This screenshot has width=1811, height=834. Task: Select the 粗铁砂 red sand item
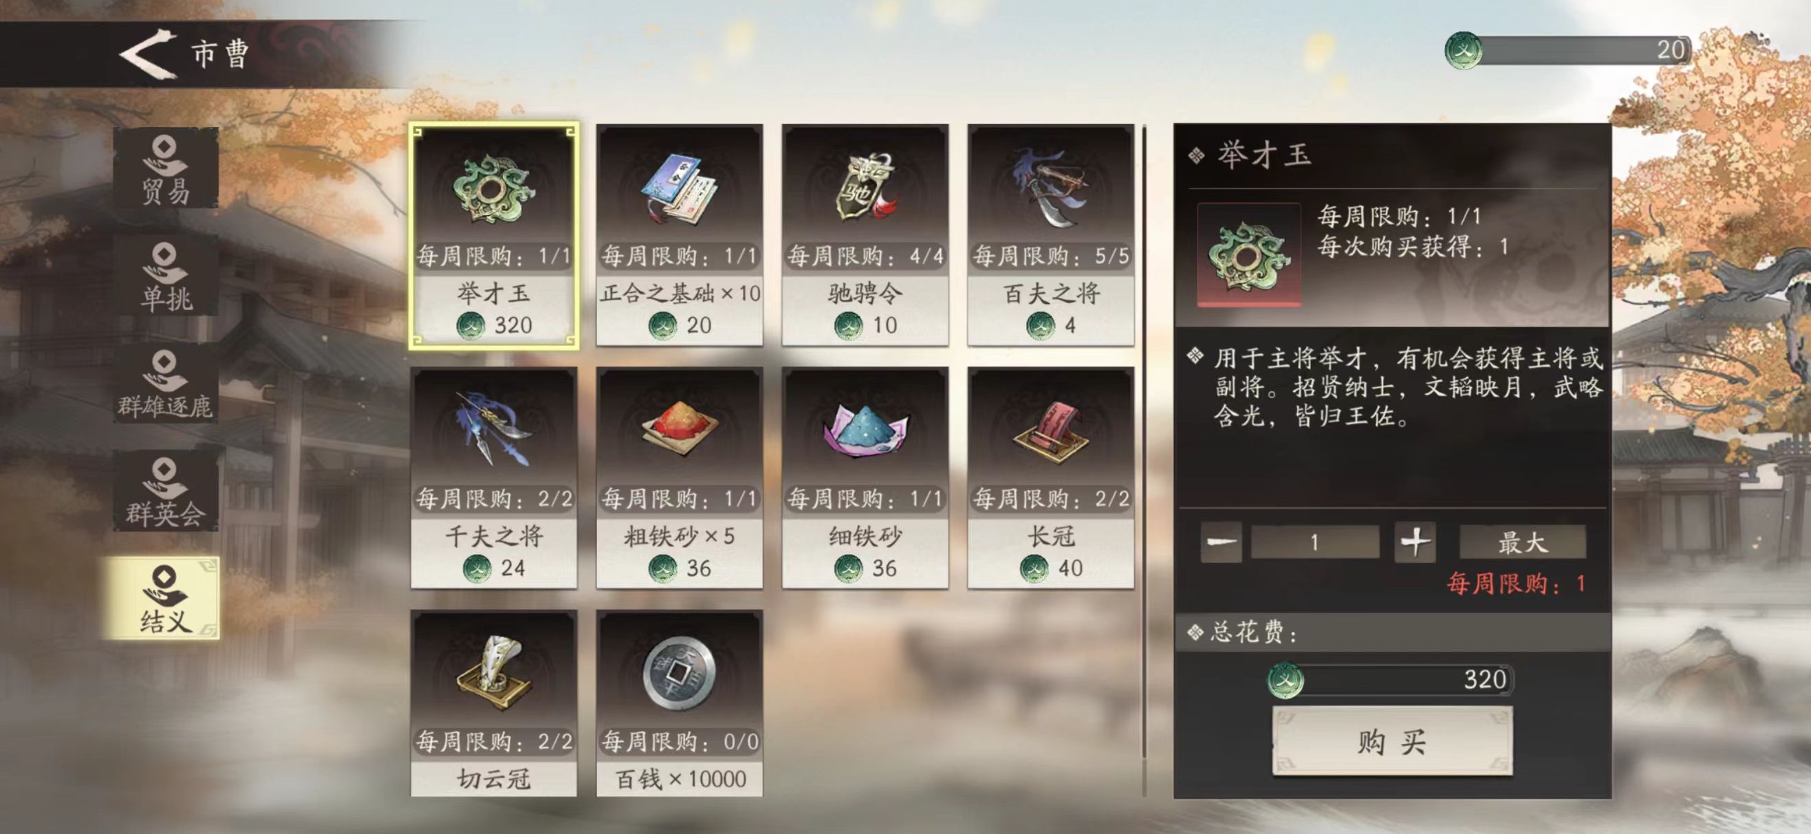pyautogui.click(x=679, y=478)
